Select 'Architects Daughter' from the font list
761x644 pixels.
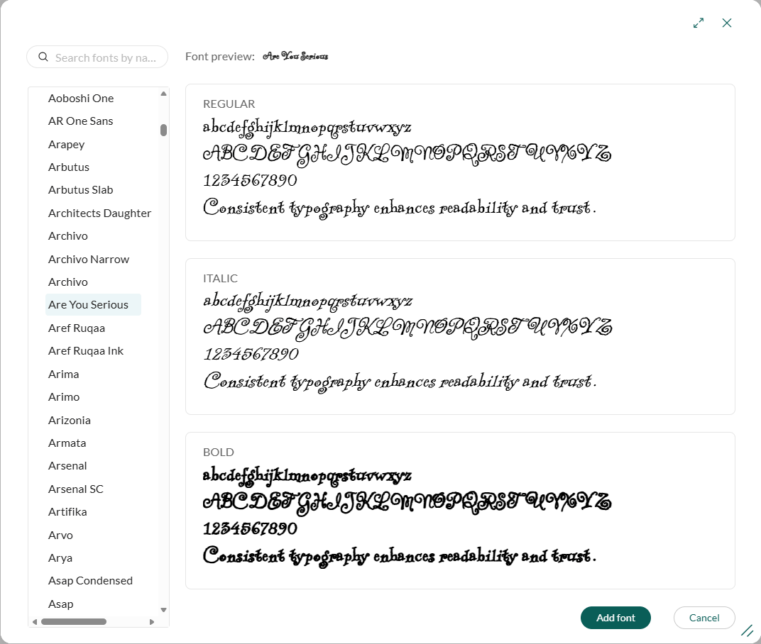pyautogui.click(x=99, y=213)
